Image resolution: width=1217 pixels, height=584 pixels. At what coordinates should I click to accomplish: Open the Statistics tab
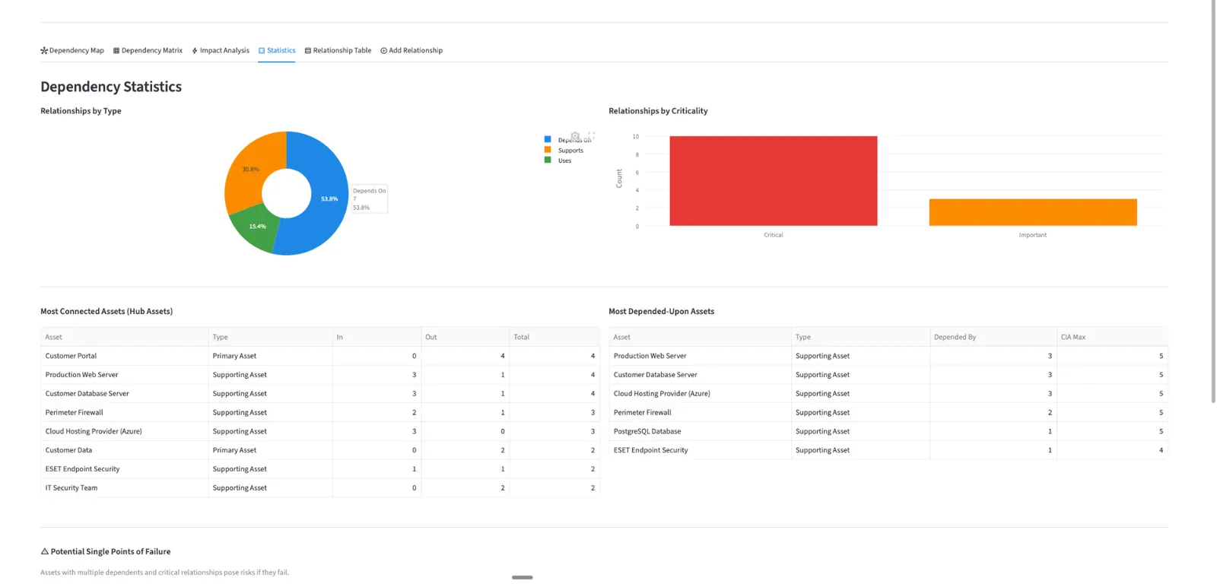coord(277,51)
